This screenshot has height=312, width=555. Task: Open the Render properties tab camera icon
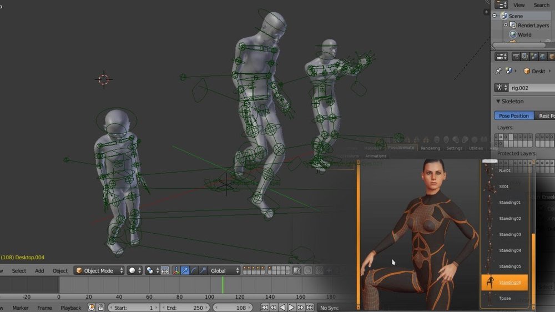pyautogui.click(x=516, y=57)
